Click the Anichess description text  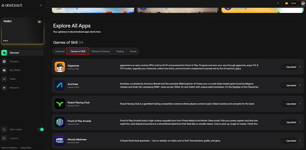point(190,85)
